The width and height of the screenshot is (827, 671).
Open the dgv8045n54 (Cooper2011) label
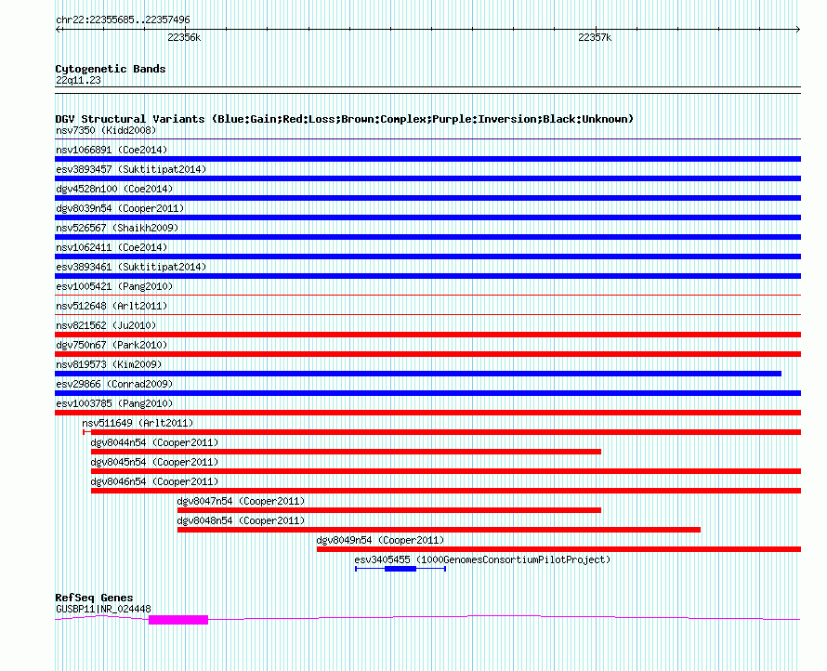click(x=154, y=462)
